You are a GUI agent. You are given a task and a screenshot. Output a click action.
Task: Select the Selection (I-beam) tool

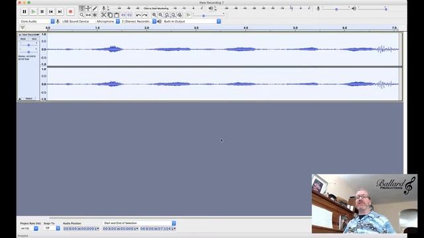point(82,9)
